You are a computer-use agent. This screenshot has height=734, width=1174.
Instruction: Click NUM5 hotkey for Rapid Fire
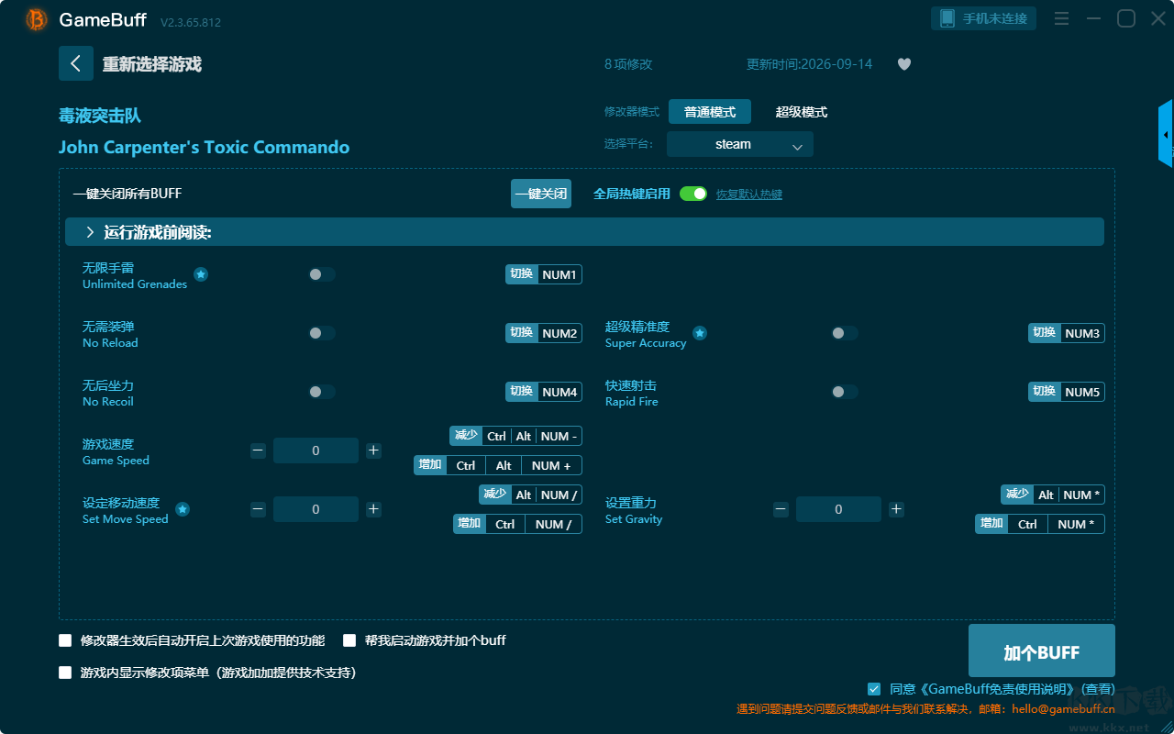[1067, 392]
